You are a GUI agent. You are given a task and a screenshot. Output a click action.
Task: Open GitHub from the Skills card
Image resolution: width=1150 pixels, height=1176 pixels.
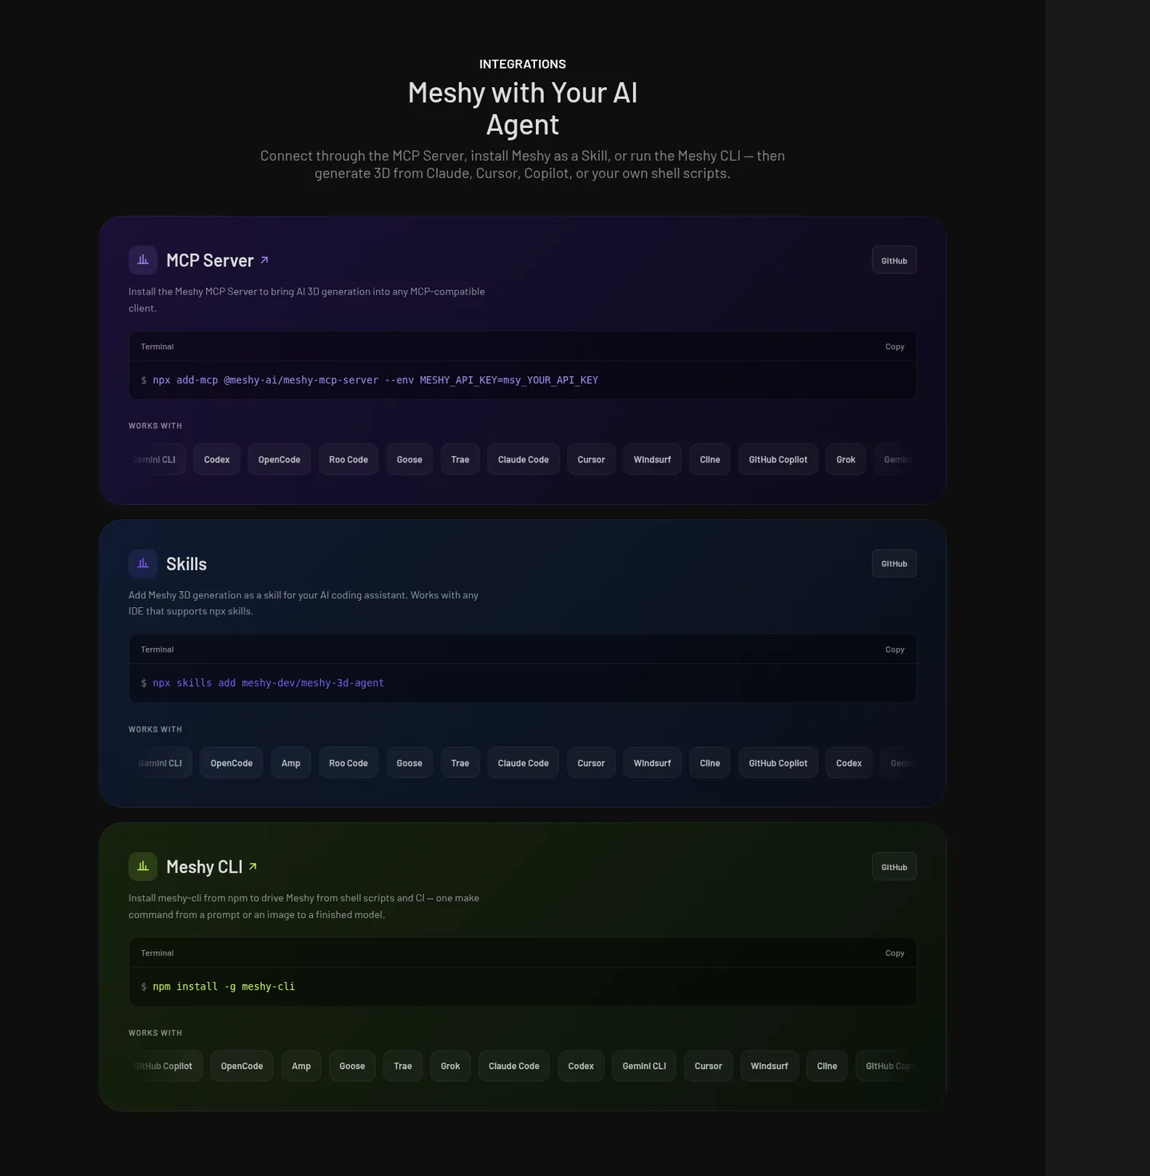tap(894, 563)
